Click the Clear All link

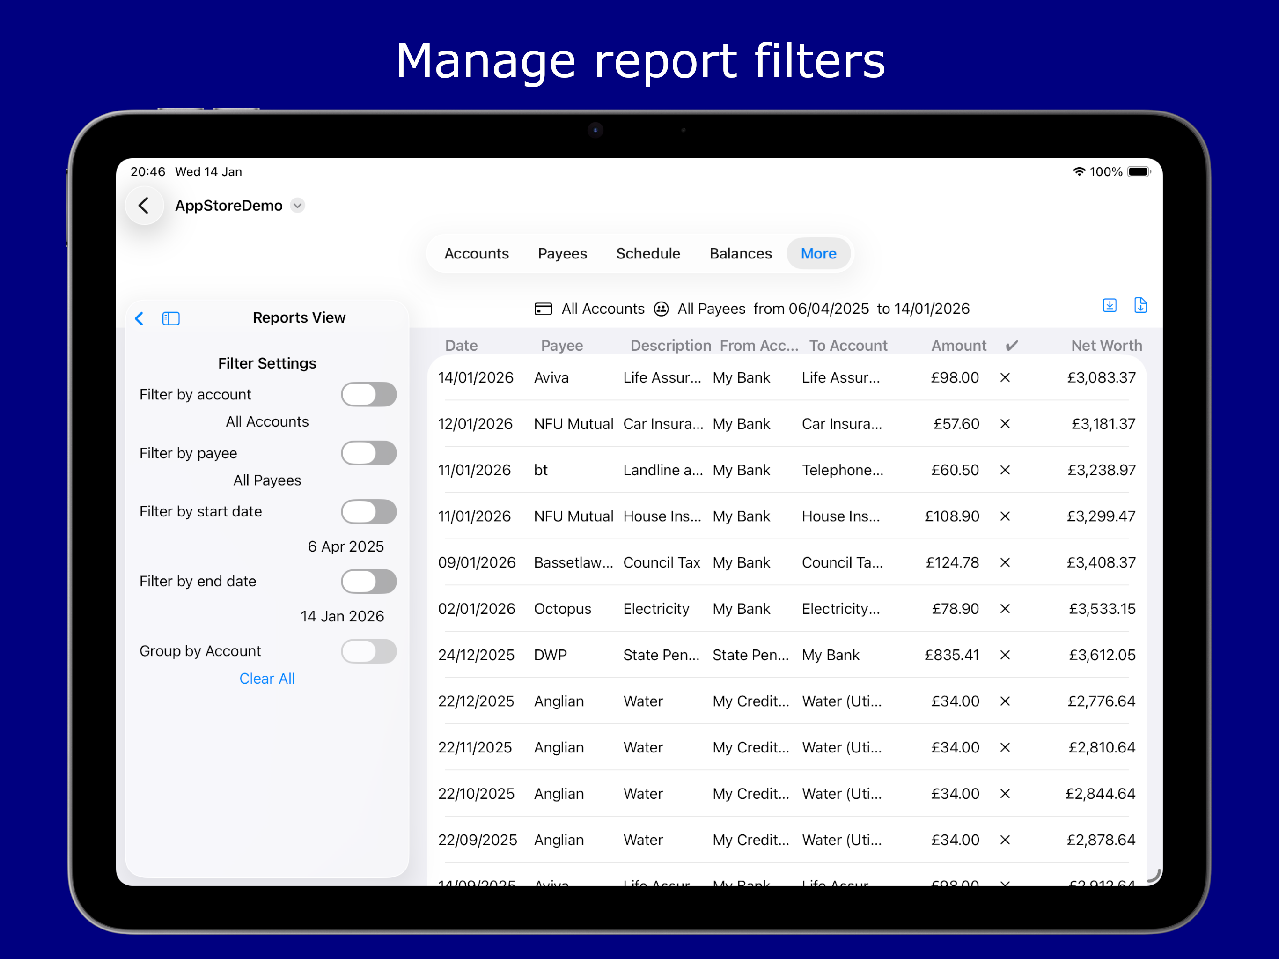click(267, 679)
